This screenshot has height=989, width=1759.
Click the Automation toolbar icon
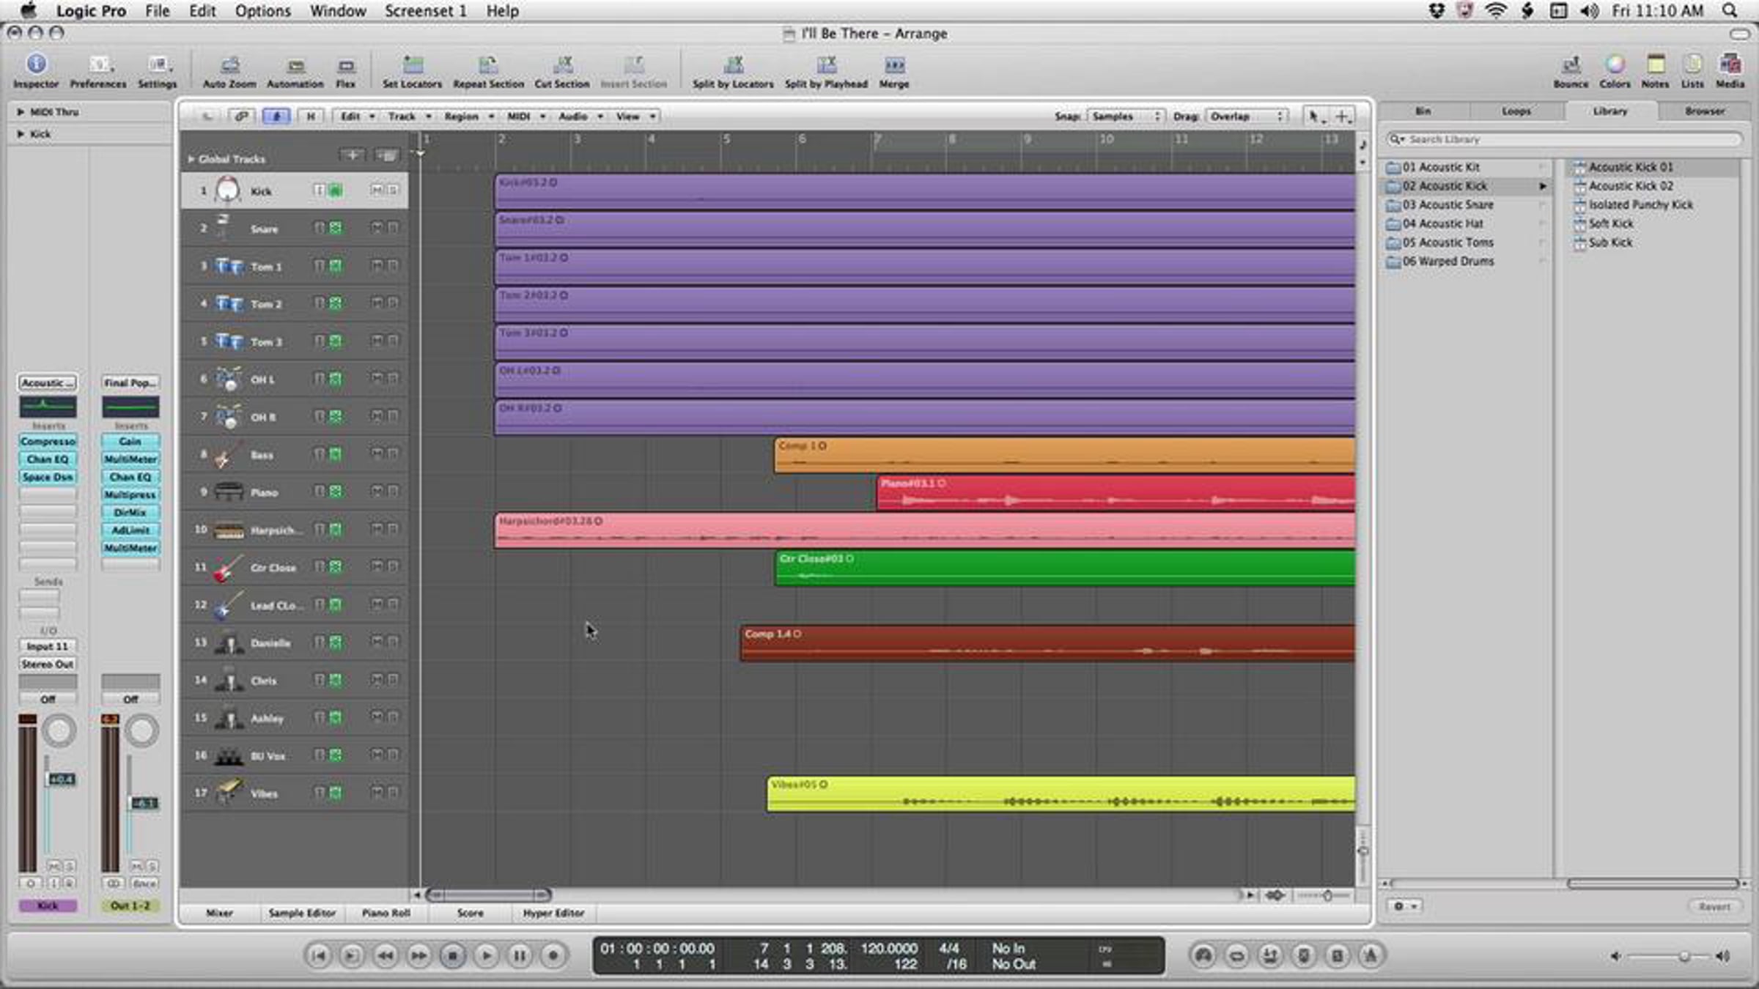coord(295,67)
